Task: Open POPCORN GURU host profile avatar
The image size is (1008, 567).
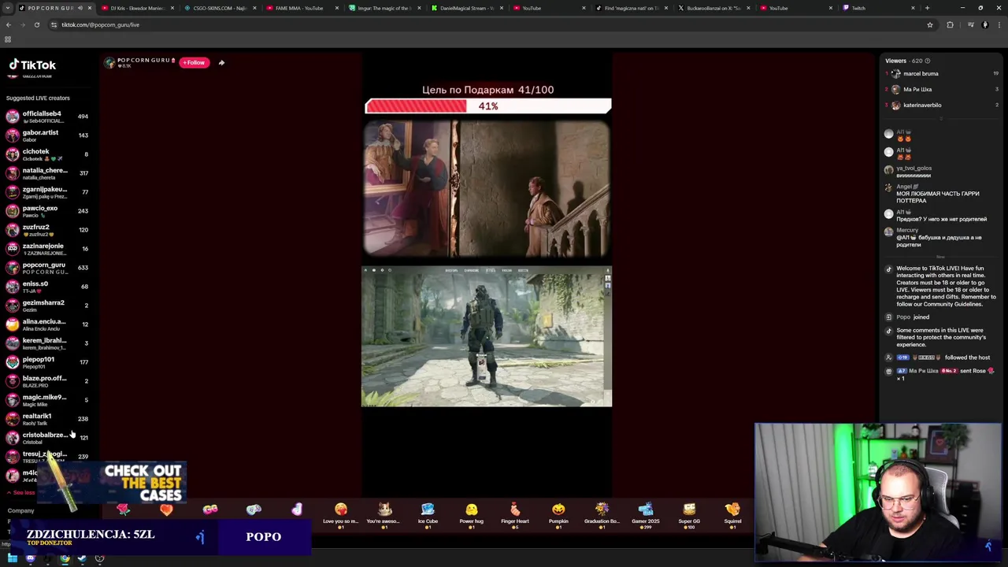Action: click(x=109, y=62)
